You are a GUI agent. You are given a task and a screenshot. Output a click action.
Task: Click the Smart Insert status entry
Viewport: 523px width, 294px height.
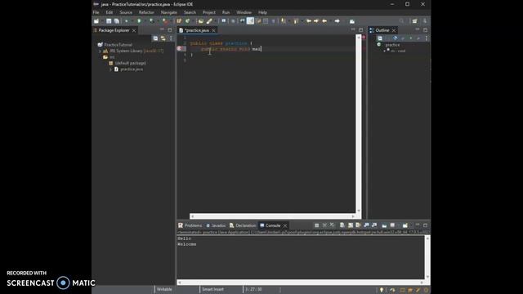pos(212,289)
